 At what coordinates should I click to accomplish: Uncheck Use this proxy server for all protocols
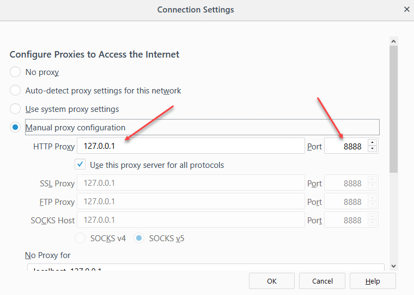(80, 165)
